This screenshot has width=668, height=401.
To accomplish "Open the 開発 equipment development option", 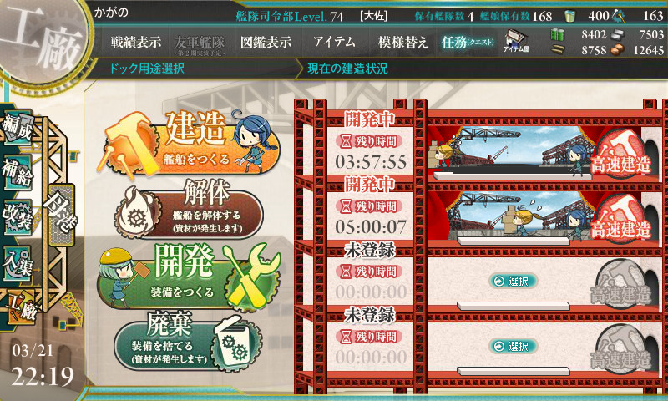I will pos(189,276).
